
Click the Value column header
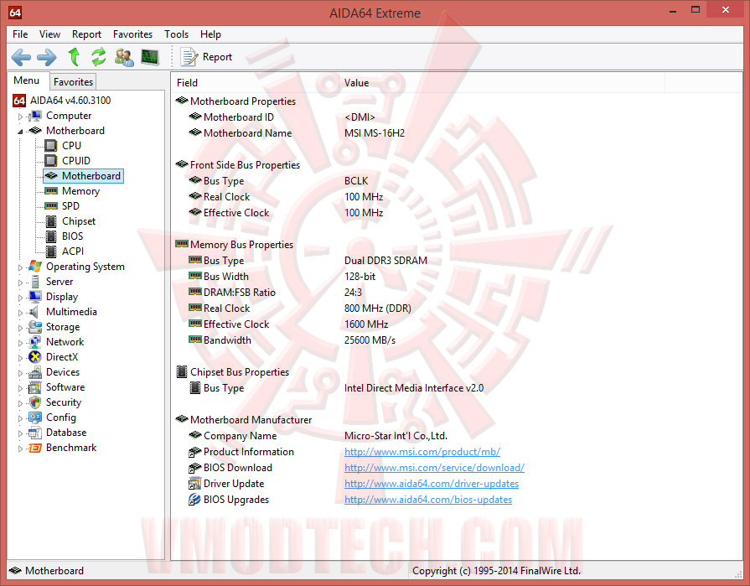point(502,83)
